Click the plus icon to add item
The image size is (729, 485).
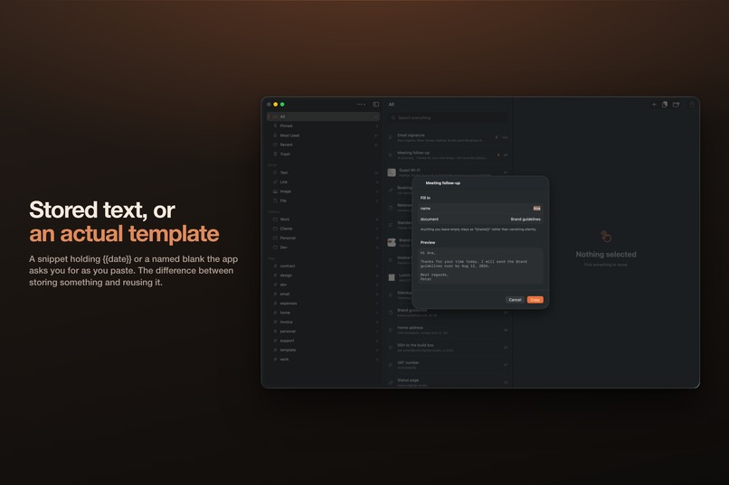point(654,105)
